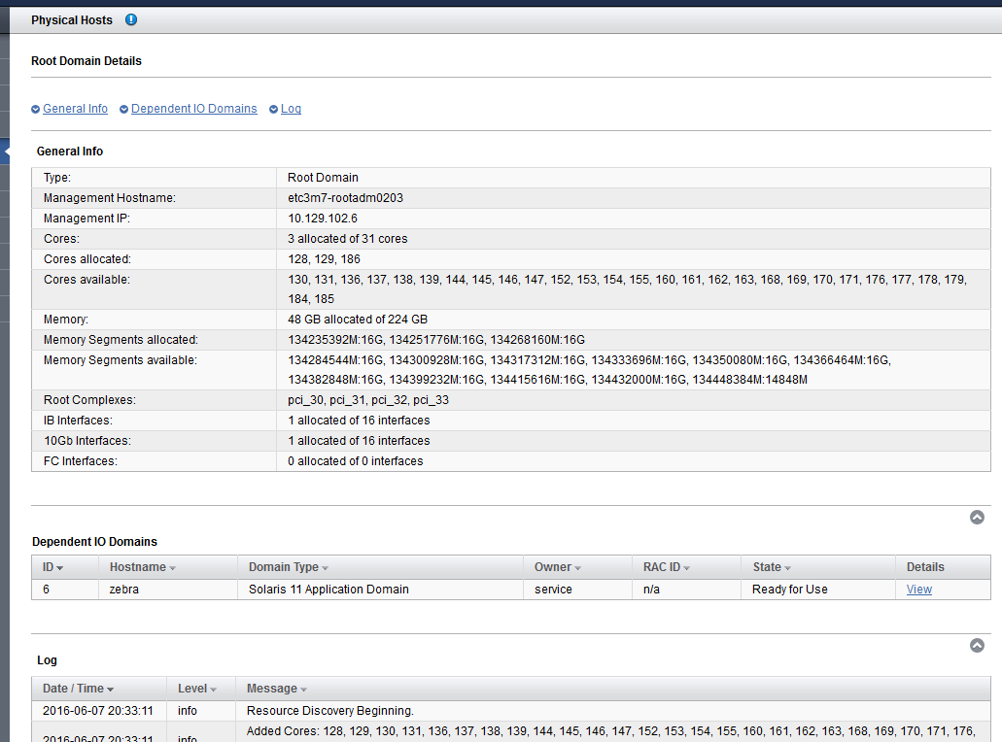Jump to General Info section link
1002x742 pixels.
point(76,109)
